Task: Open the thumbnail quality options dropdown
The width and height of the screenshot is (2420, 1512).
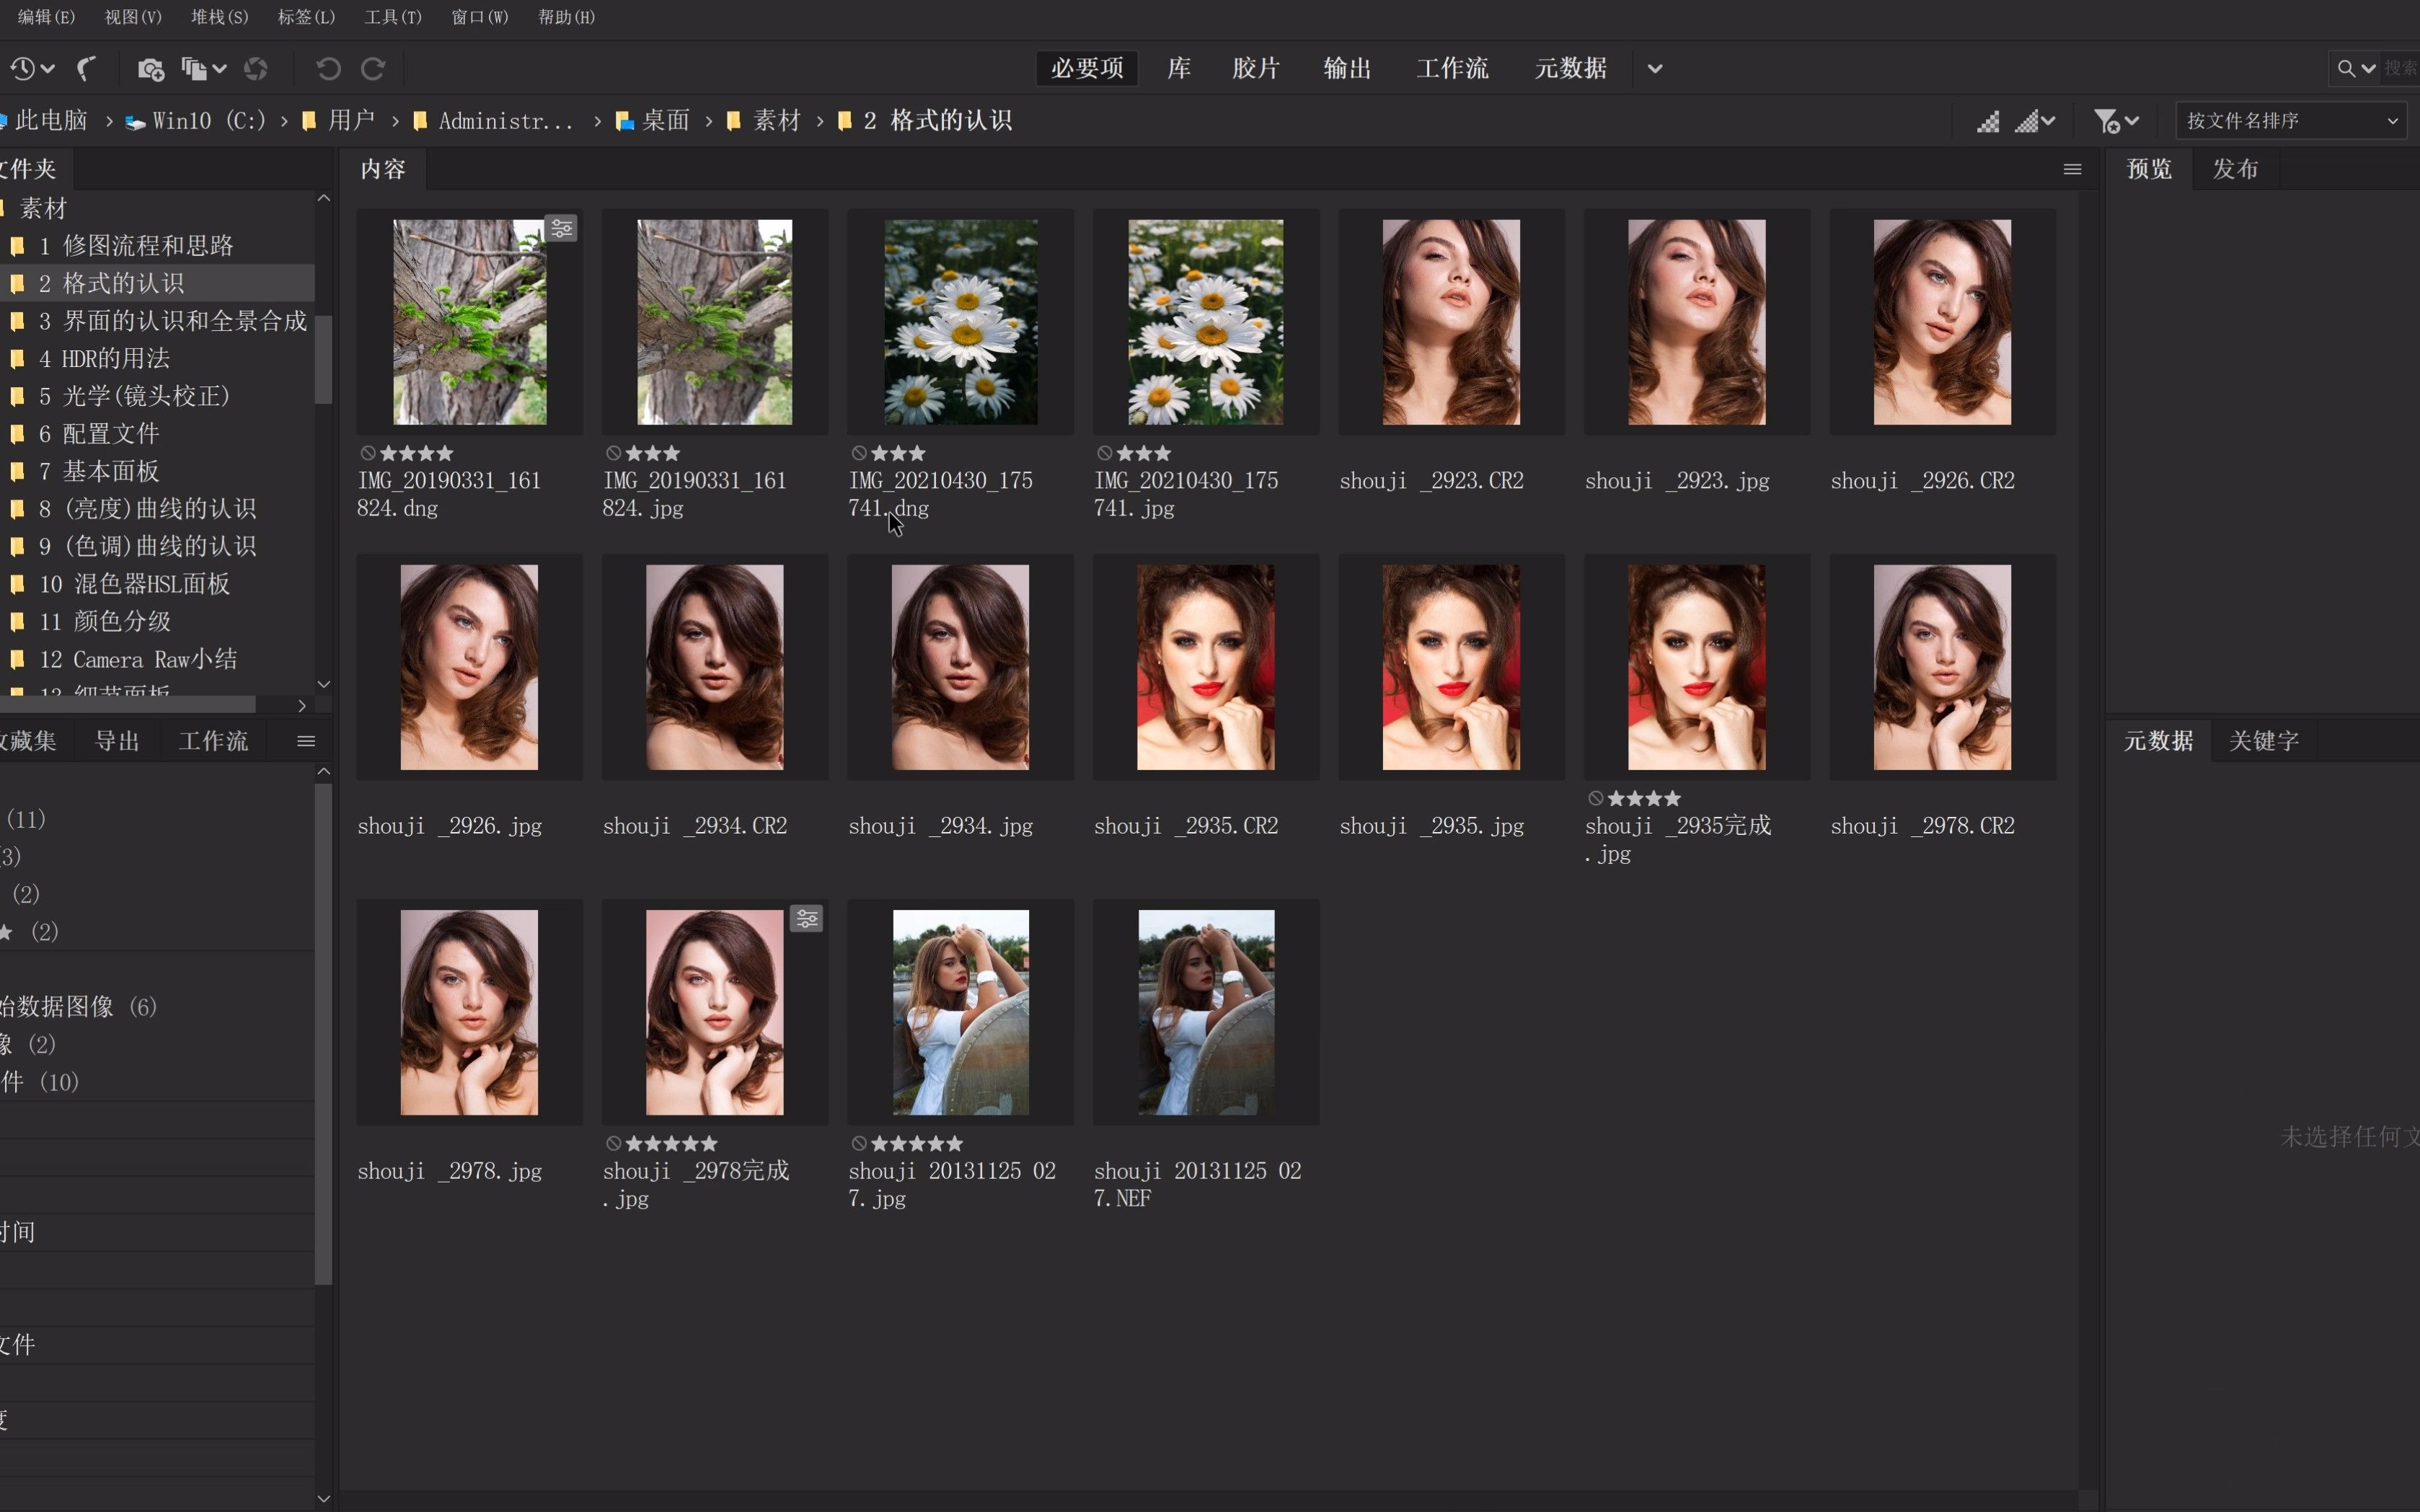Action: point(2035,121)
